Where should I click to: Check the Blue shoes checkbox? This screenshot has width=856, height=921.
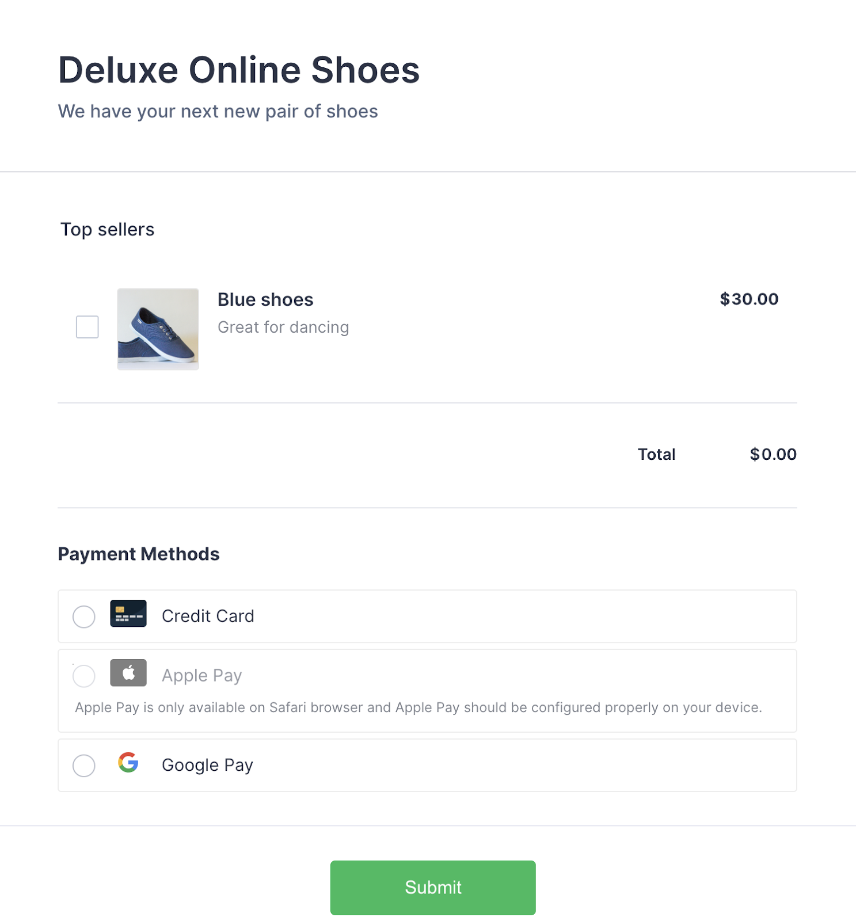(x=87, y=327)
